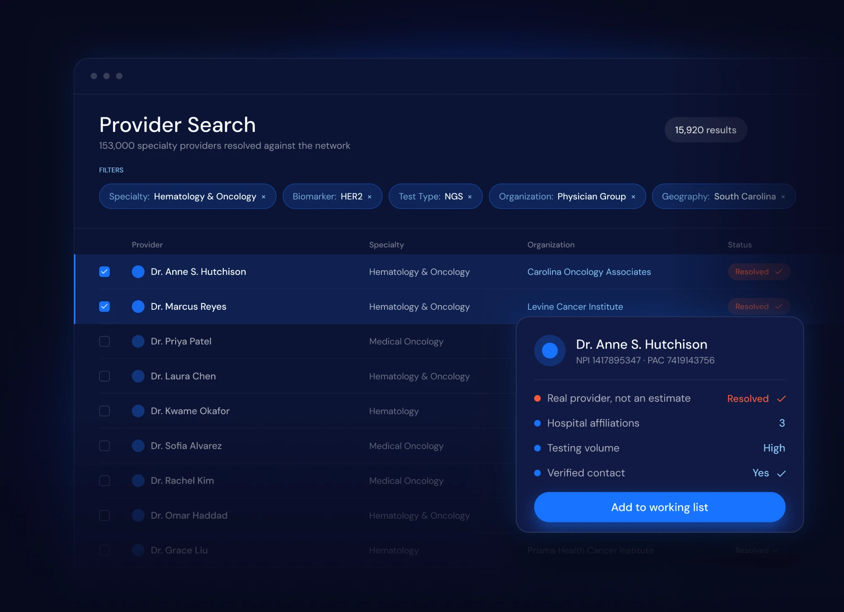Check the Dr. Omar Haddad checkbox
This screenshot has width=844, height=612.
(104, 515)
